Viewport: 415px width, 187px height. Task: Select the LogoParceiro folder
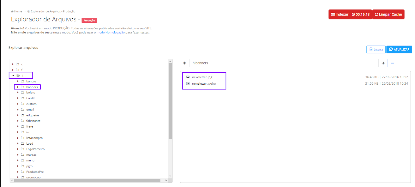coord(35,149)
